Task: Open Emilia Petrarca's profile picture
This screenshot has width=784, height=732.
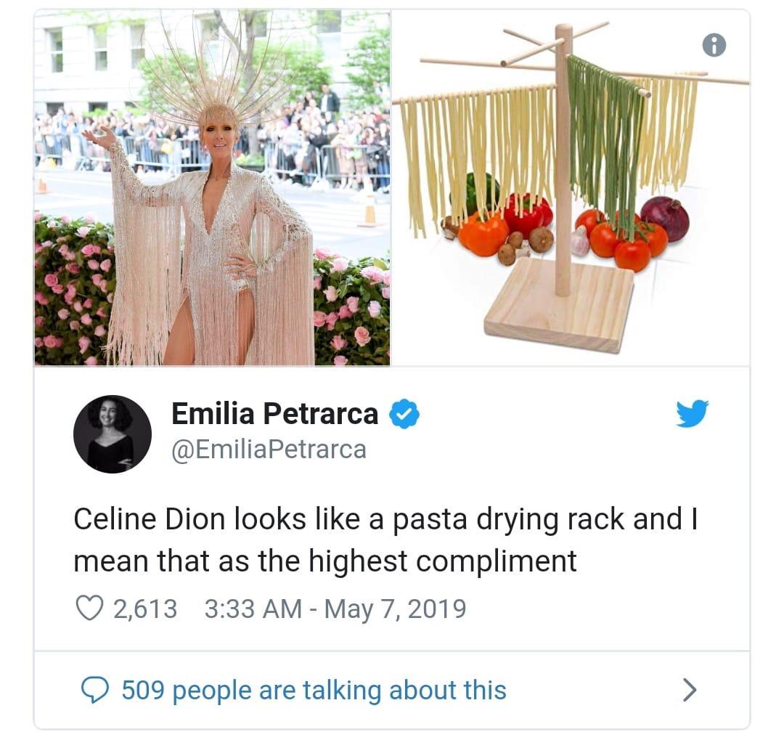Action: click(x=112, y=434)
